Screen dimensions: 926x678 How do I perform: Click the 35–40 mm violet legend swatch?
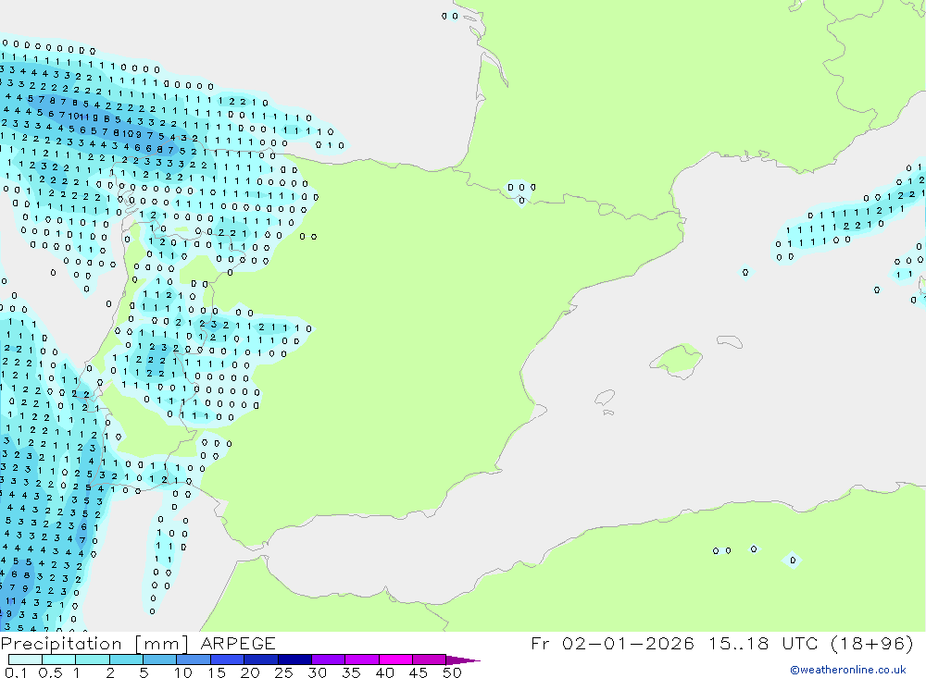click(x=362, y=660)
